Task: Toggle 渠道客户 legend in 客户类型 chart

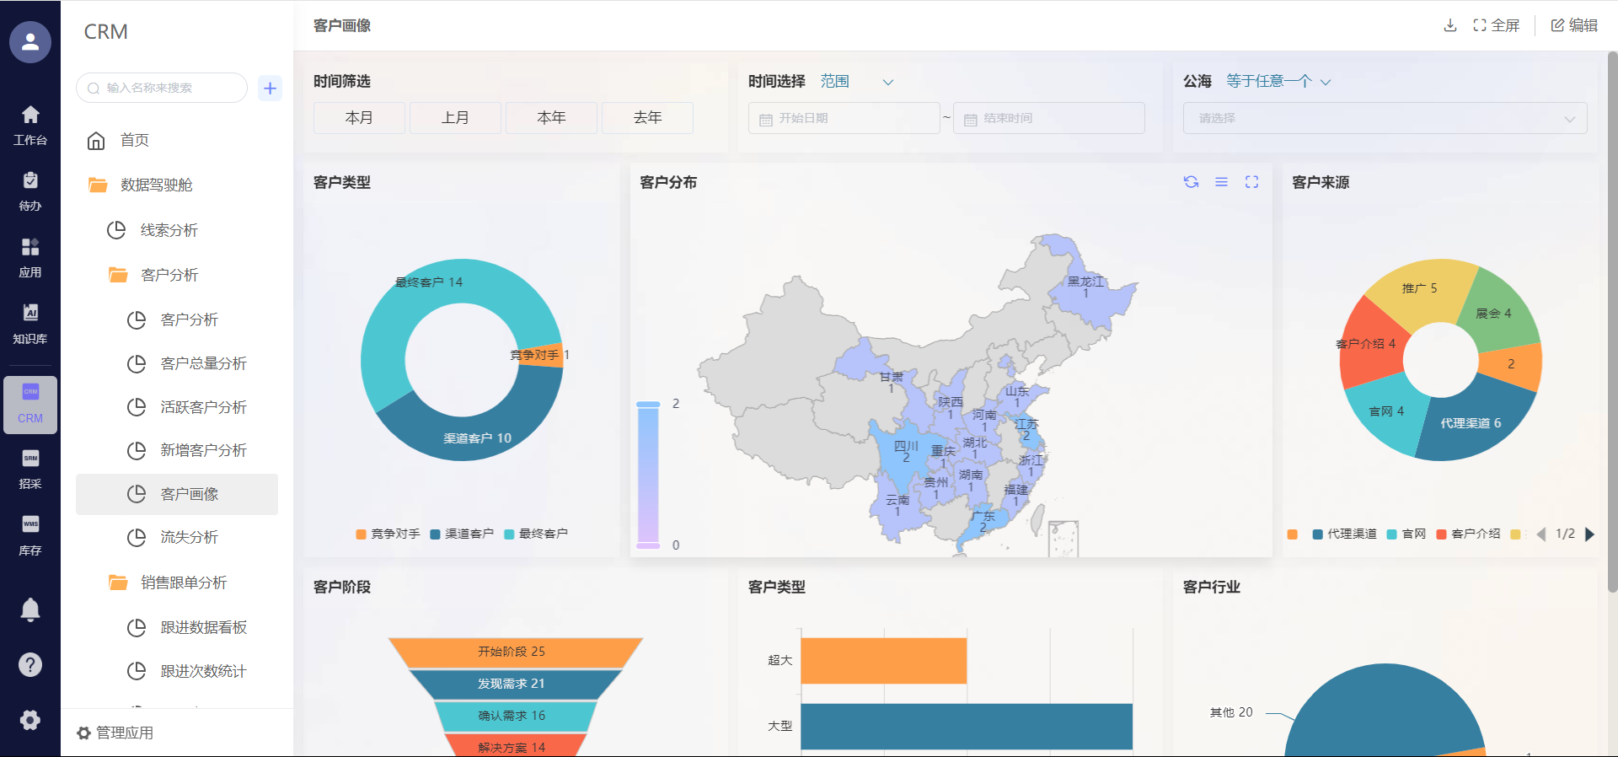Action: [x=462, y=534]
